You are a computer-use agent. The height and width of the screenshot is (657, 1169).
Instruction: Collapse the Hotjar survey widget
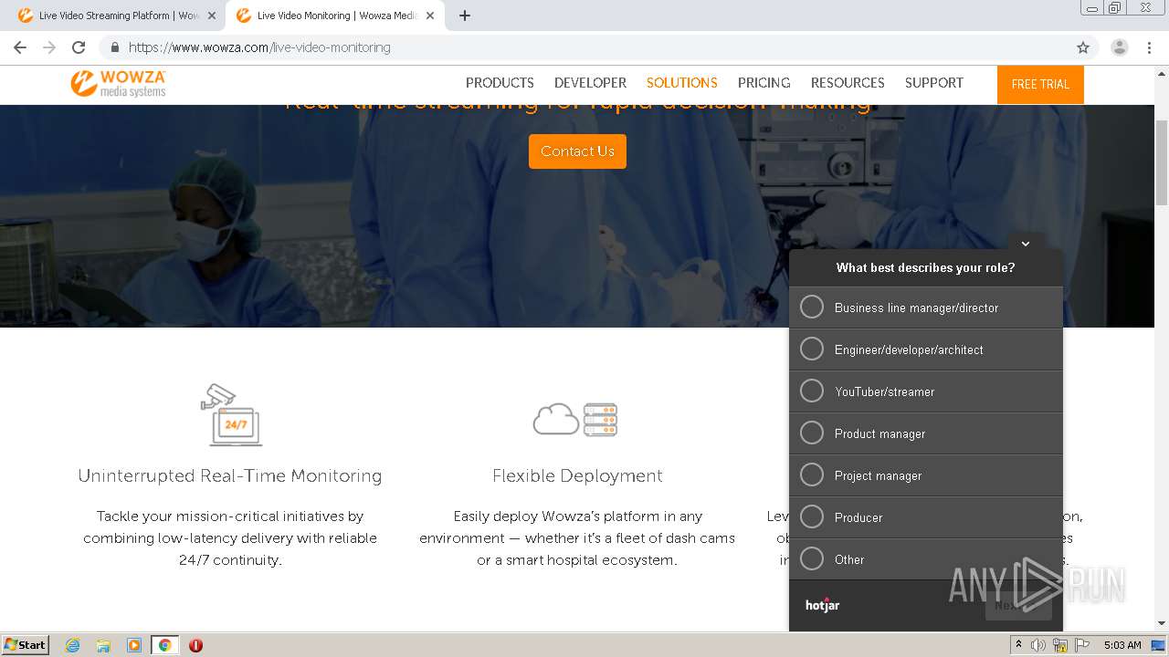(x=1026, y=243)
